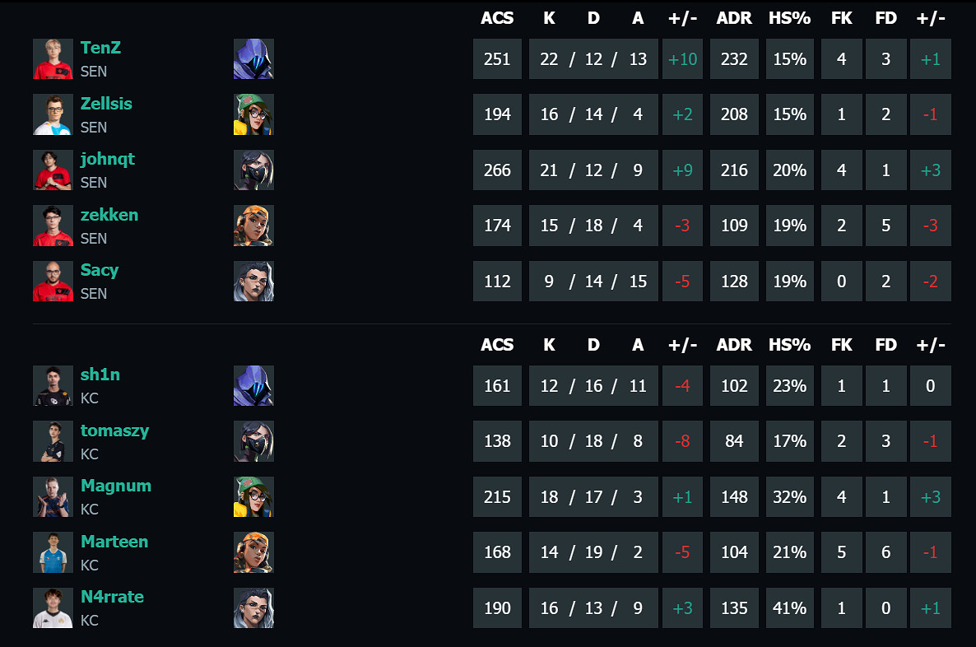Go to Magnum's player page
The image size is (976, 647).
pyautogui.click(x=115, y=486)
